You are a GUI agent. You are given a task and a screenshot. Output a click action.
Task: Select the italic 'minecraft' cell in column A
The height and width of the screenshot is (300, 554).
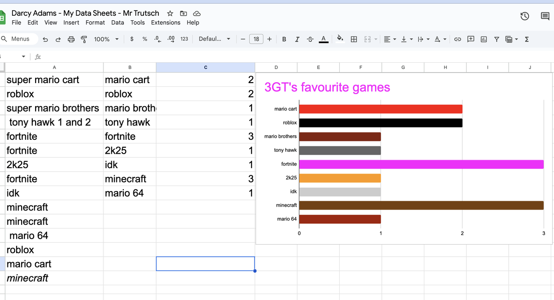coord(54,278)
